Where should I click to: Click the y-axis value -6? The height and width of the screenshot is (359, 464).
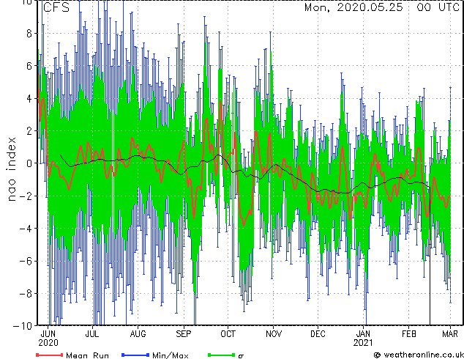pyautogui.click(x=26, y=261)
